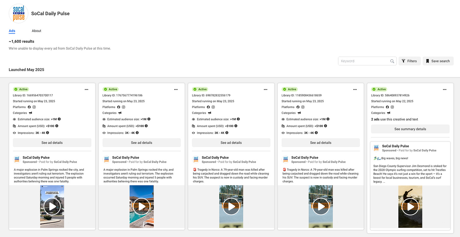Click 'Started running on May 22, 2025' text
This screenshot has width=460, height=237.
pos(392,101)
